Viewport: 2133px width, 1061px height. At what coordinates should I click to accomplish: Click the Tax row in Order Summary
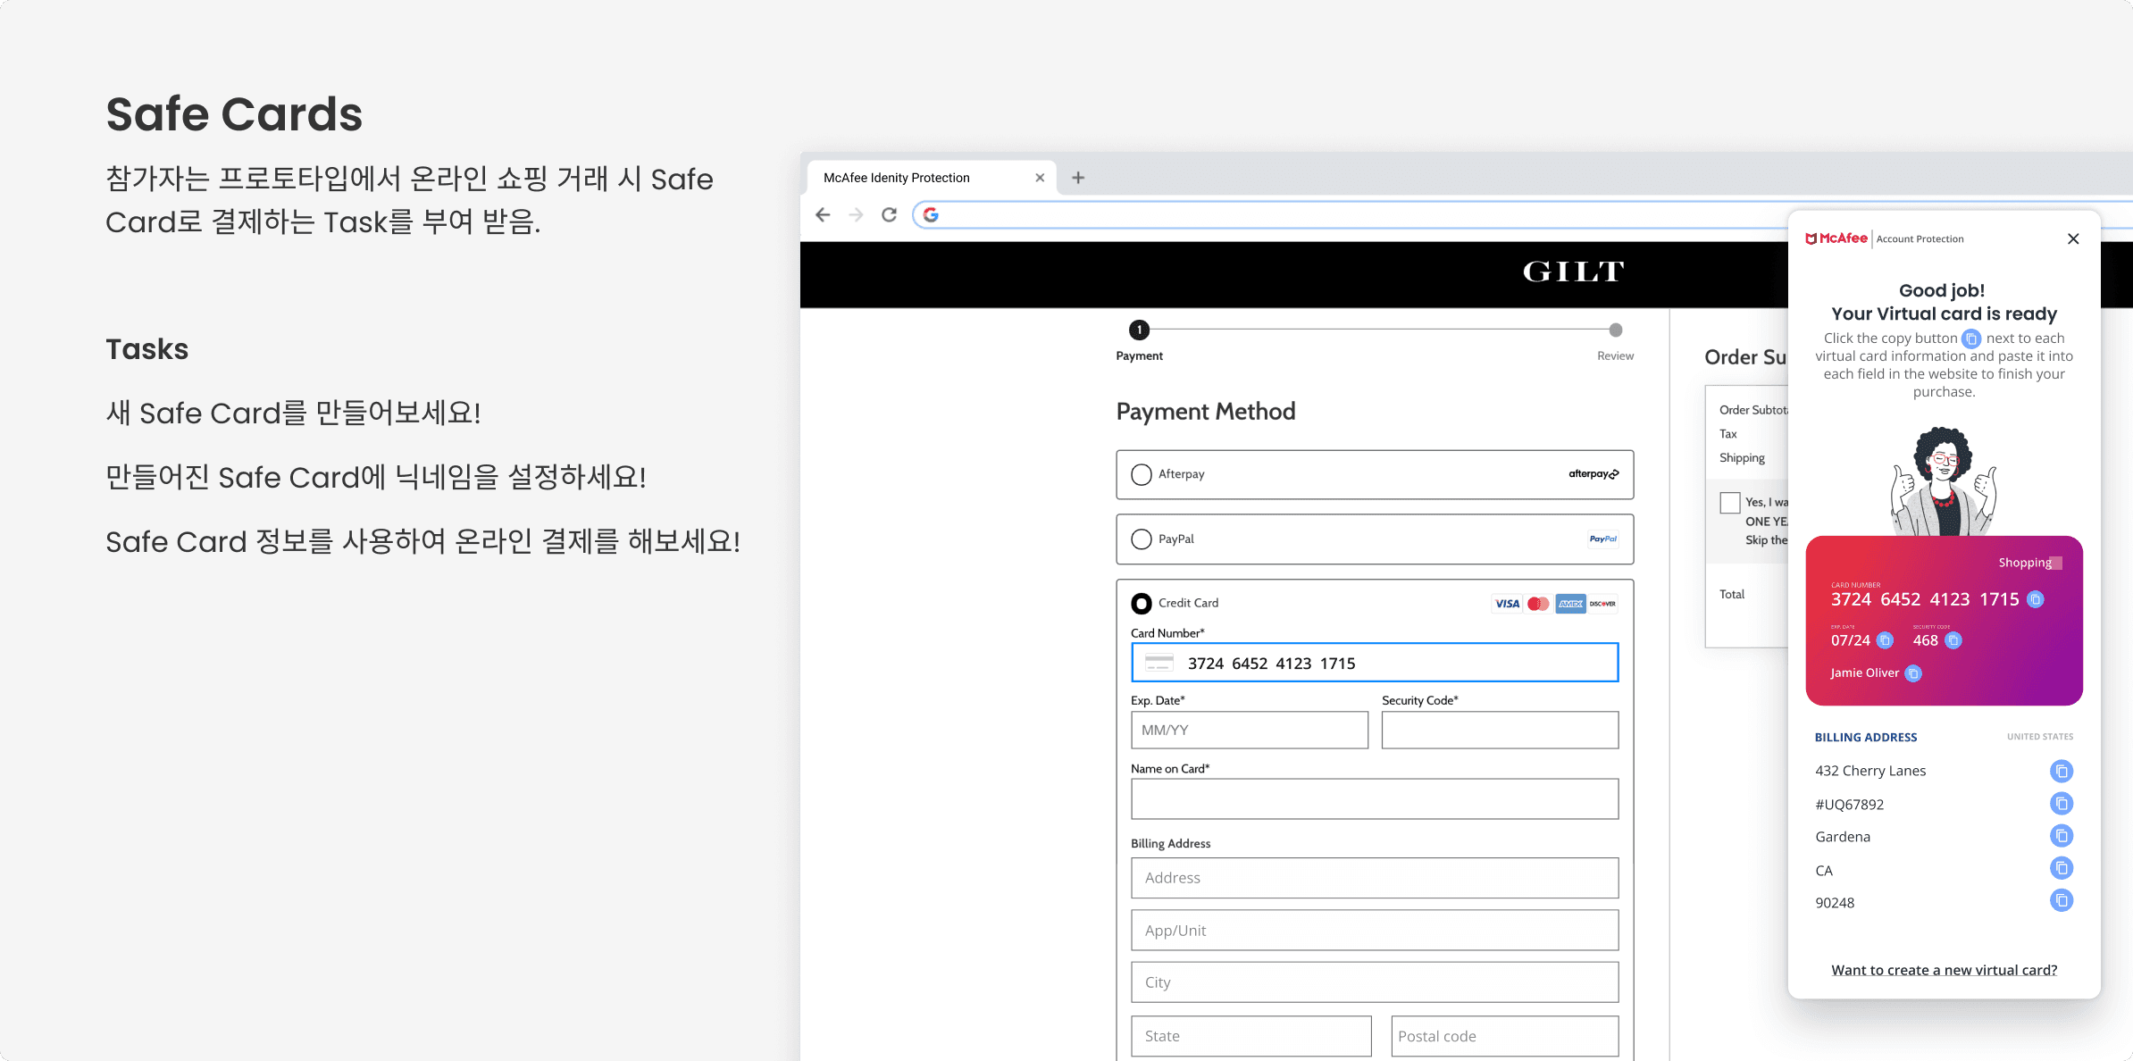(x=1728, y=434)
